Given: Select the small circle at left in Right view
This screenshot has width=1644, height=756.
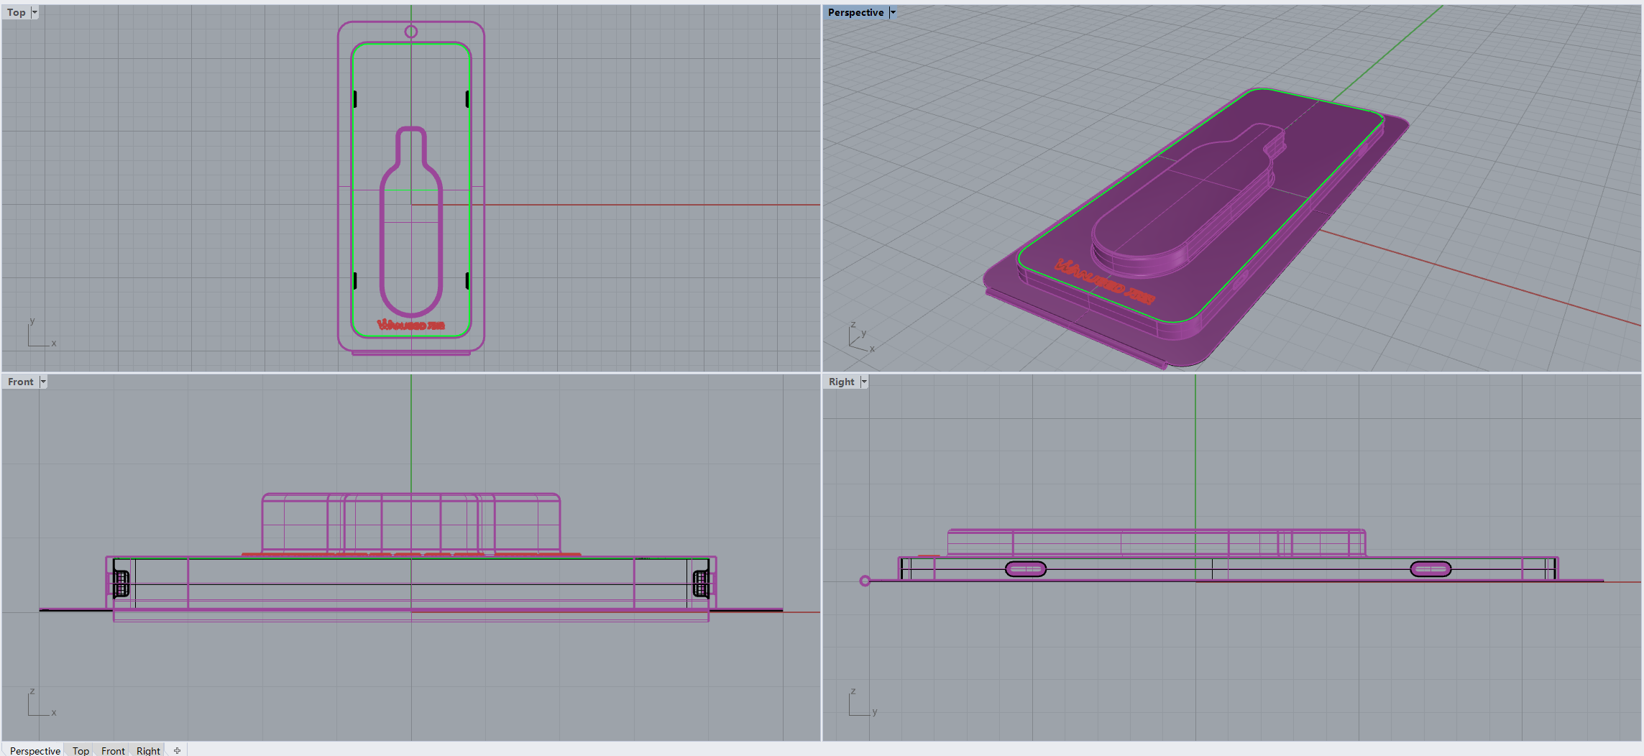Looking at the screenshot, I should (x=865, y=581).
